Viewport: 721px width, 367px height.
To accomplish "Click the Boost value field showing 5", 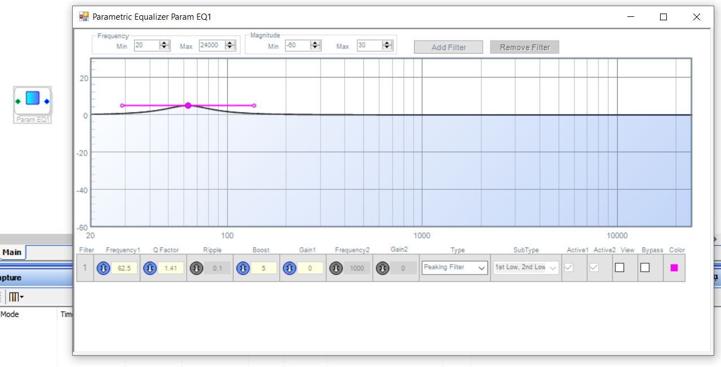I will coord(265,268).
